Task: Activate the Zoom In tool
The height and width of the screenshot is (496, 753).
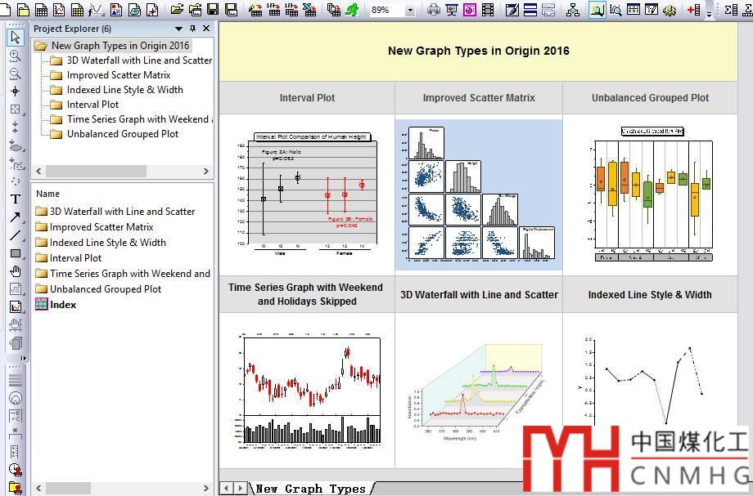Action: coord(16,56)
